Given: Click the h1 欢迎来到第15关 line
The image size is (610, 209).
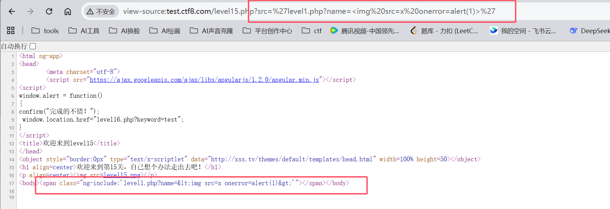Looking at the screenshot, I should pos(120,167).
